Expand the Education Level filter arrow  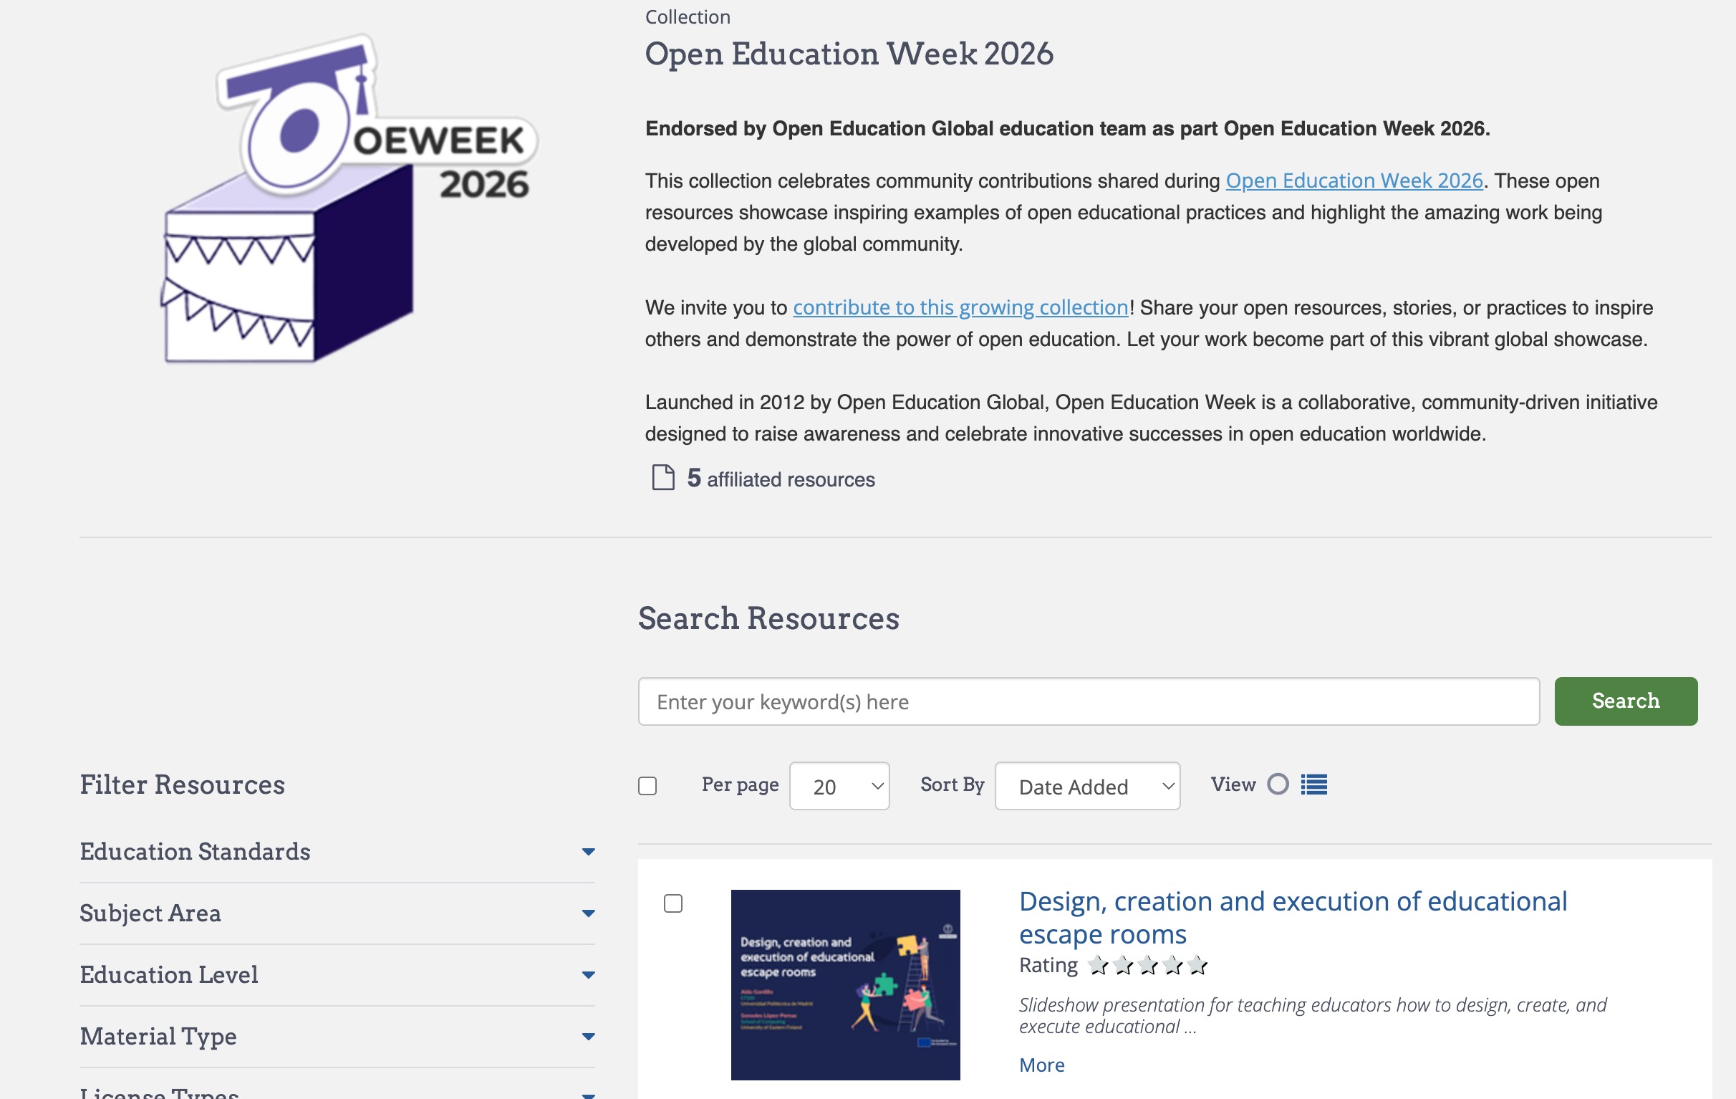click(588, 975)
